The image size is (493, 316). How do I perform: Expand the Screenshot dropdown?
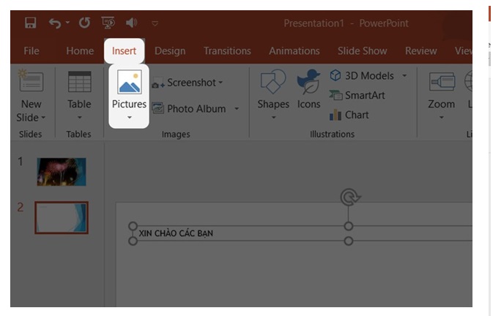(x=220, y=83)
